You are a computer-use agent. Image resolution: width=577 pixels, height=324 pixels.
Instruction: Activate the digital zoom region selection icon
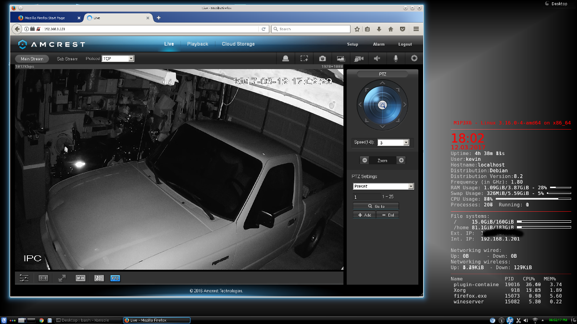point(304,59)
